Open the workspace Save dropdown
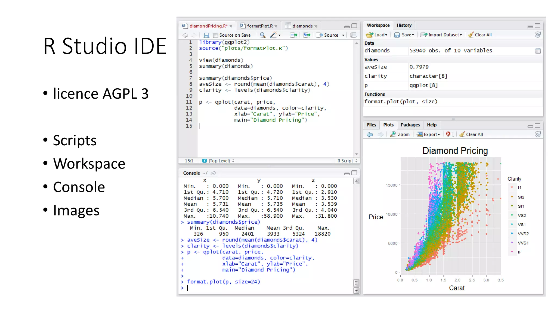Screen dimensions: 557x313 (x=413, y=35)
